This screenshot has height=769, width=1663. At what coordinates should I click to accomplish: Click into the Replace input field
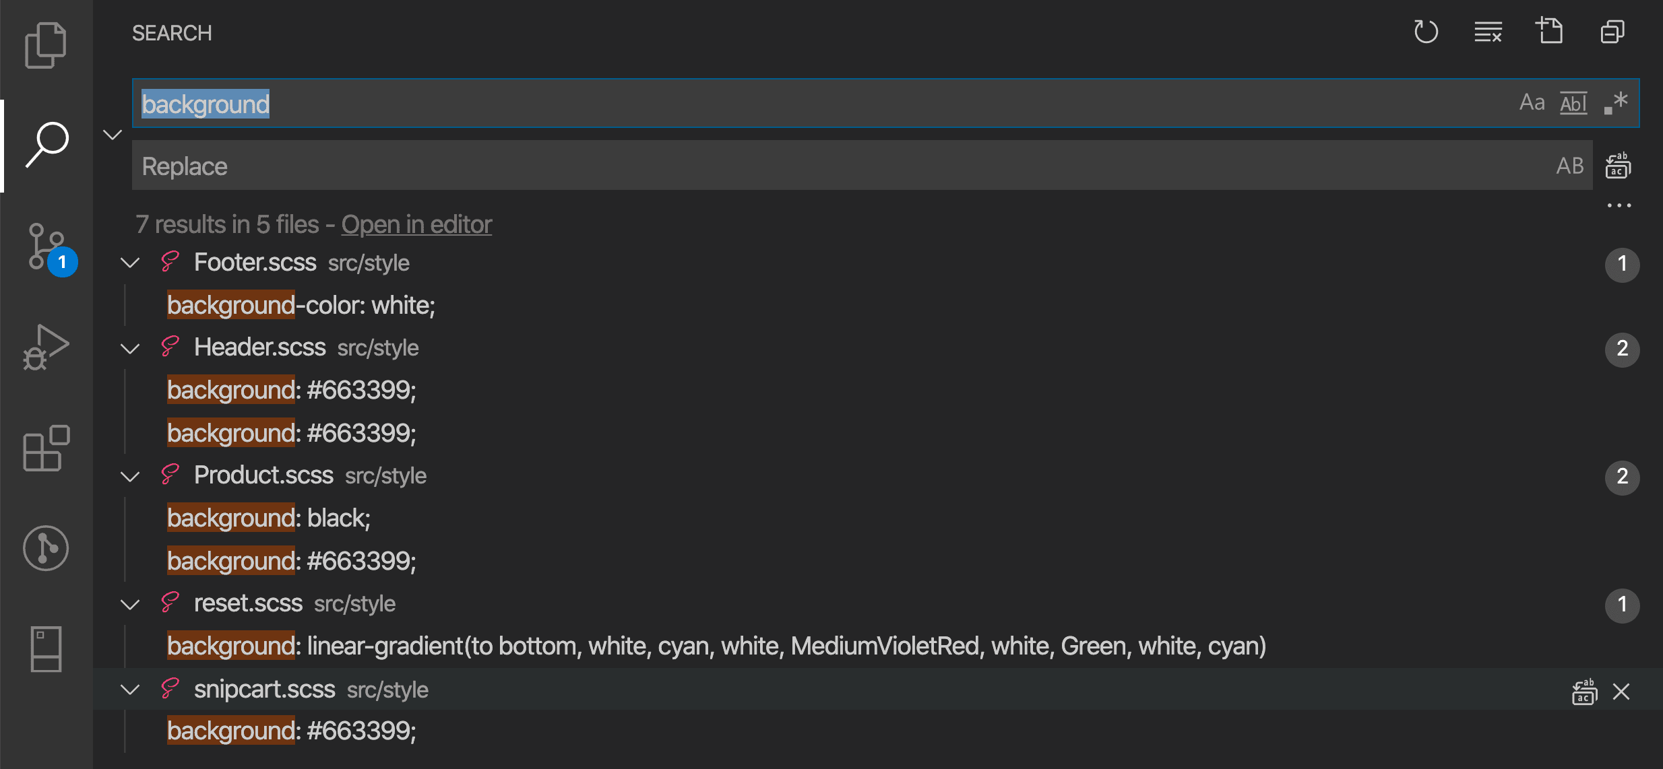pos(809,166)
